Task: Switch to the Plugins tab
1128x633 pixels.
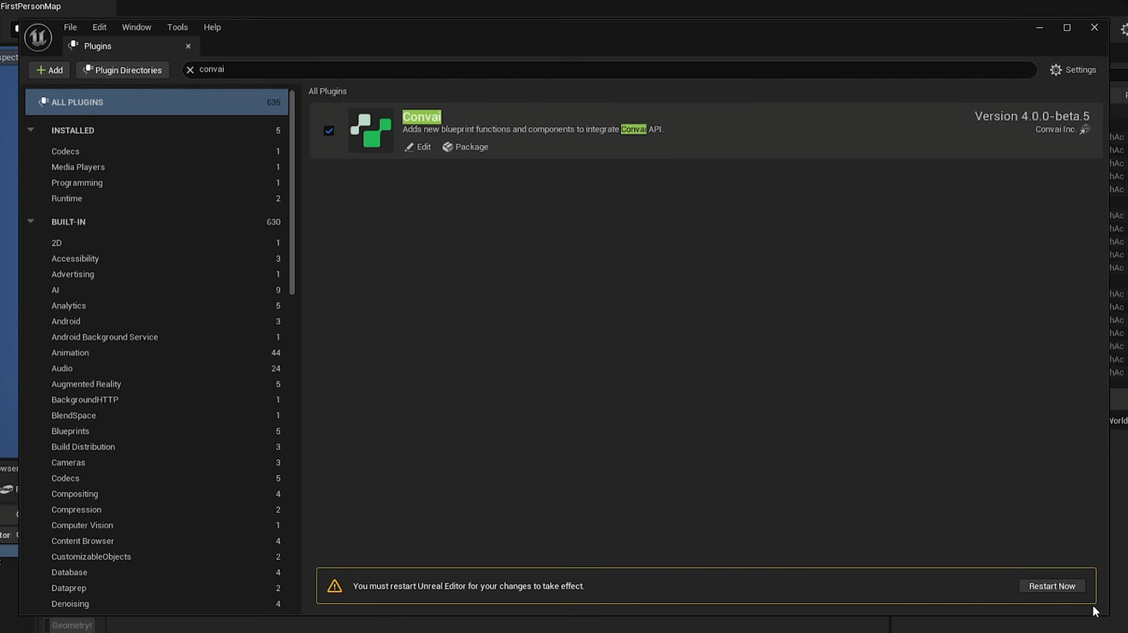Action: coord(132,46)
